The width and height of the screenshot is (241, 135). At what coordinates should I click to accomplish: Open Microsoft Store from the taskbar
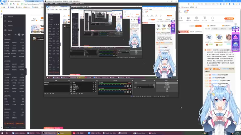click(x=139, y=133)
